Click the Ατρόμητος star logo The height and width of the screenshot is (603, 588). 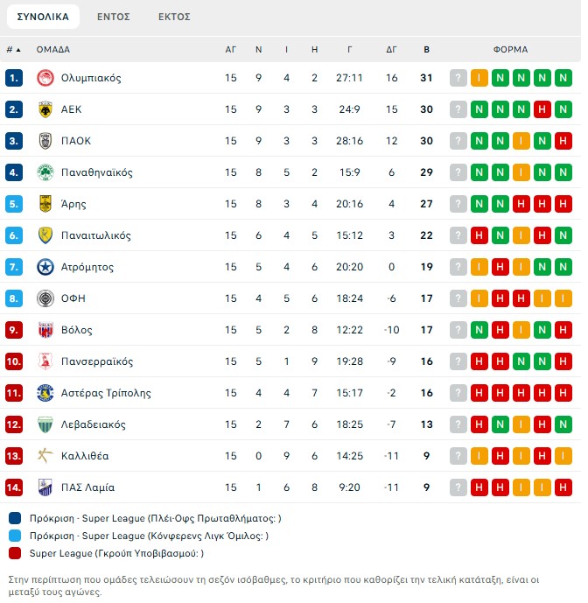point(45,267)
